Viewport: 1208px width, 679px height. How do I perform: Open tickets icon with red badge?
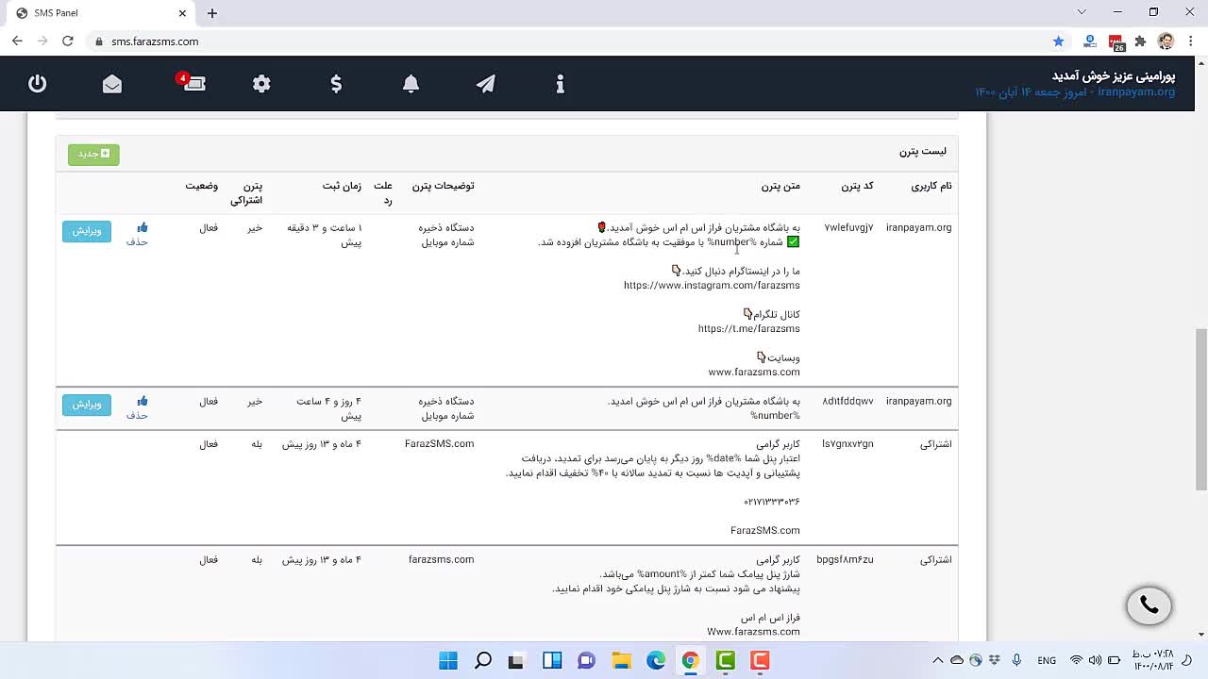tap(193, 83)
